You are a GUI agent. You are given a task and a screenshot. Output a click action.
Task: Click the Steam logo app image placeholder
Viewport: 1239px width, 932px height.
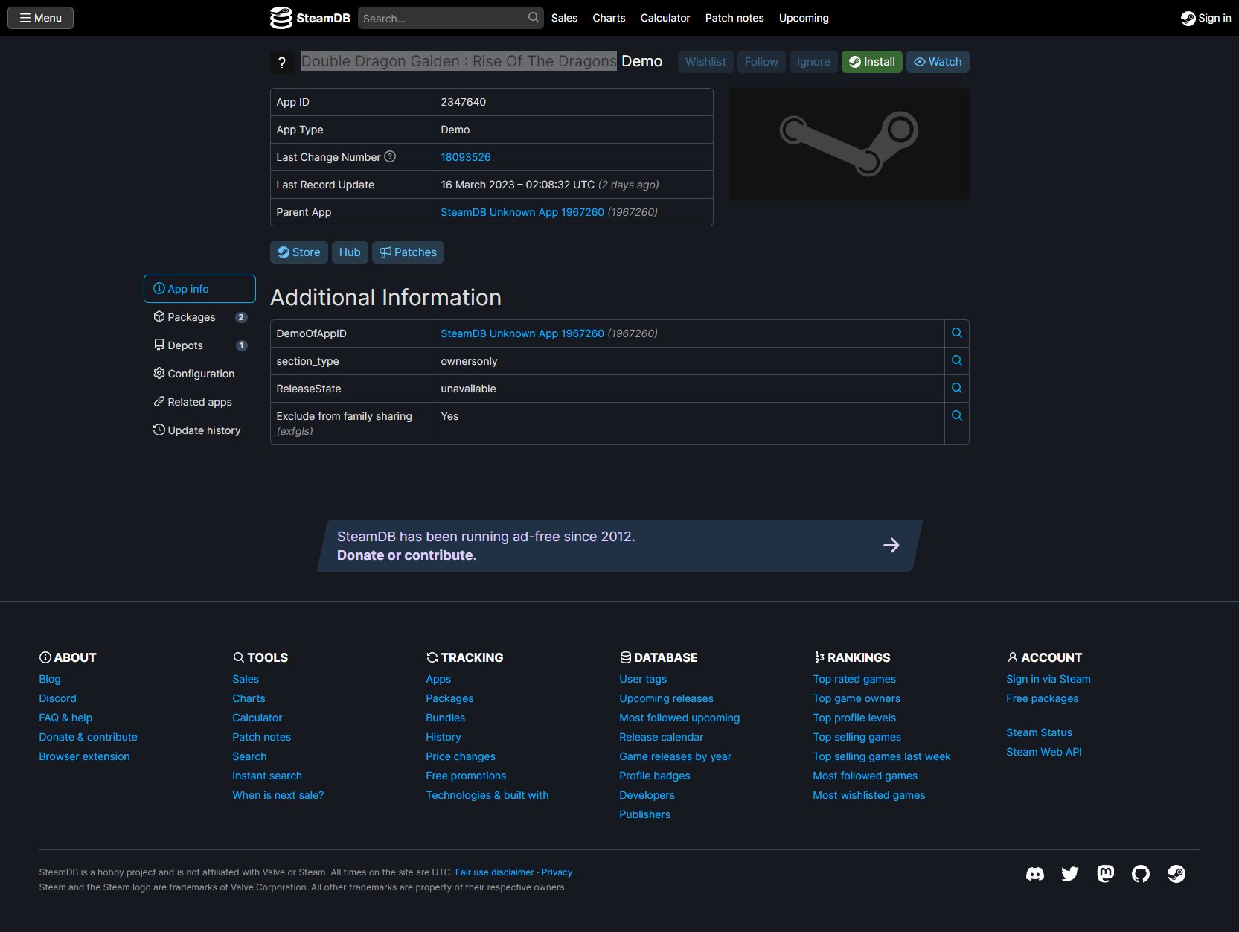[x=849, y=144]
